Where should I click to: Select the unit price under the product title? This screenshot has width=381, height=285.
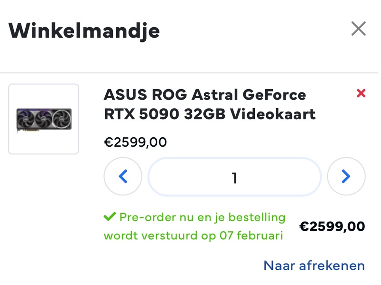click(x=135, y=142)
